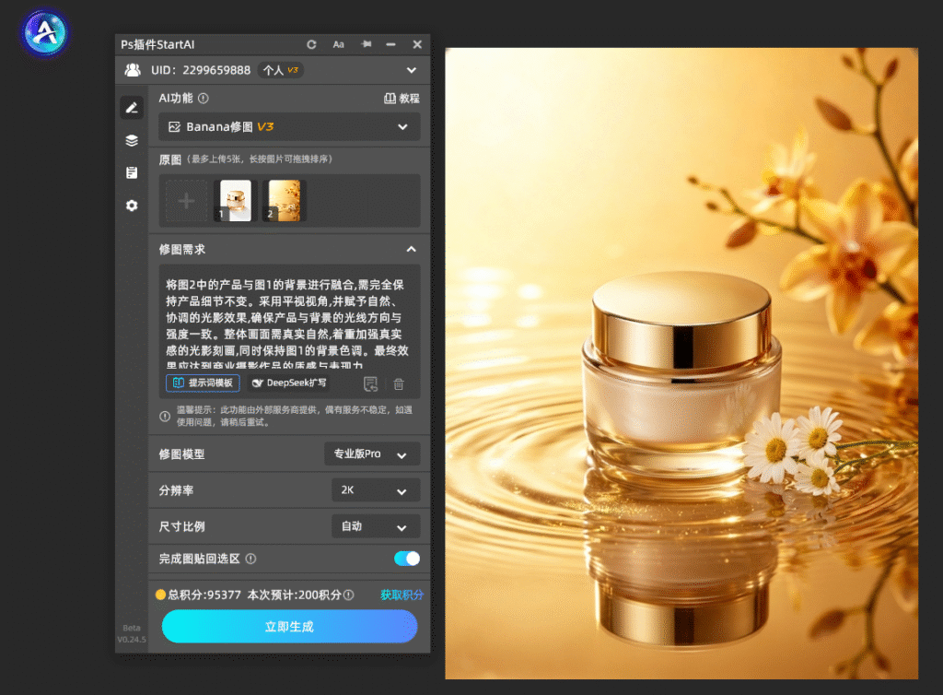Open the 分辨率 2K dropdown
This screenshot has width=943, height=695.
pyautogui.click(x=376, y=490)
